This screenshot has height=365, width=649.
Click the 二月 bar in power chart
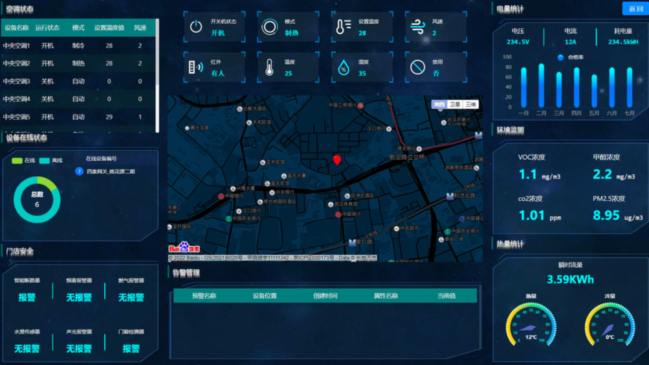(541, 86)
